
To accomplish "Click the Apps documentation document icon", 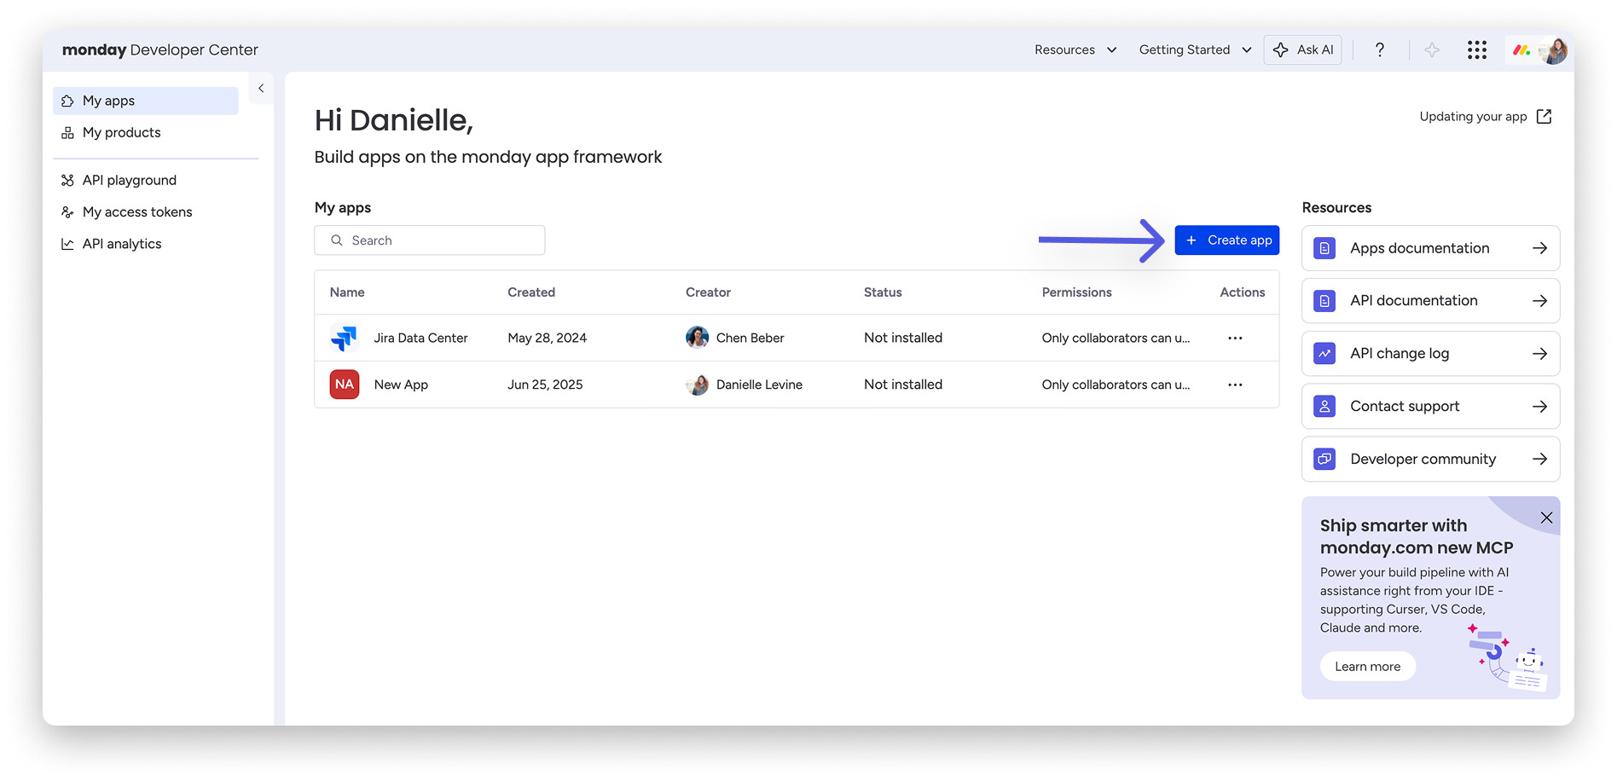I will click(x=1324, y=248).
